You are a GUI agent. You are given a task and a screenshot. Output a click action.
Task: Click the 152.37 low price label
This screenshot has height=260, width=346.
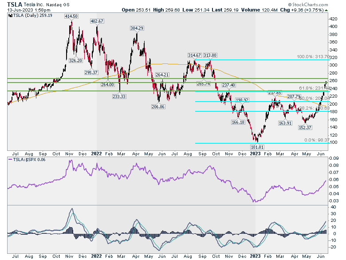pyautogui.click(x=305, y=128)
